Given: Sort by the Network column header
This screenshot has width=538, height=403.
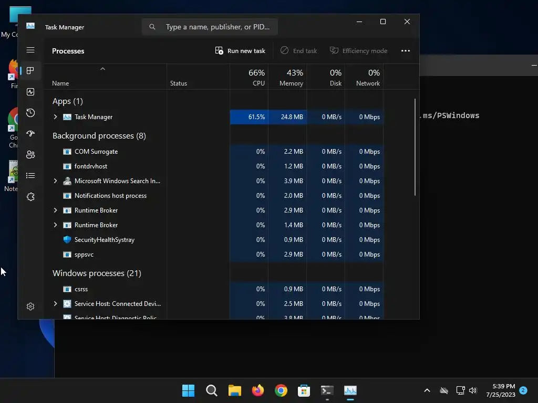Looking at the screenshot, I should [365, 77].
